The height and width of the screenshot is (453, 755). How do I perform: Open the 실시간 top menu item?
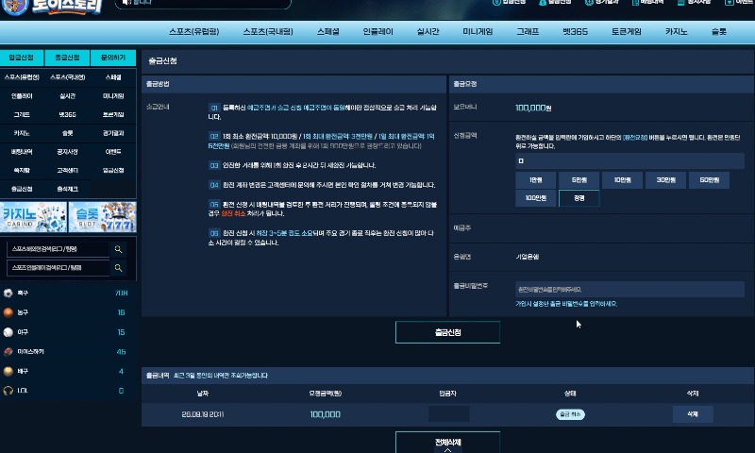coord(428,32)
